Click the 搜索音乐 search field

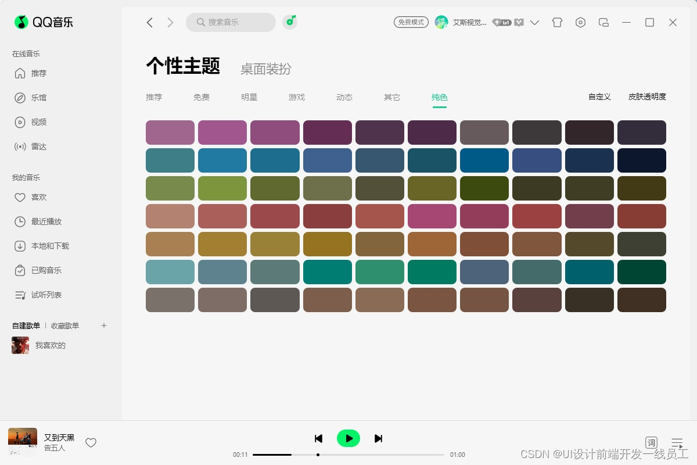tap(231, 22)
